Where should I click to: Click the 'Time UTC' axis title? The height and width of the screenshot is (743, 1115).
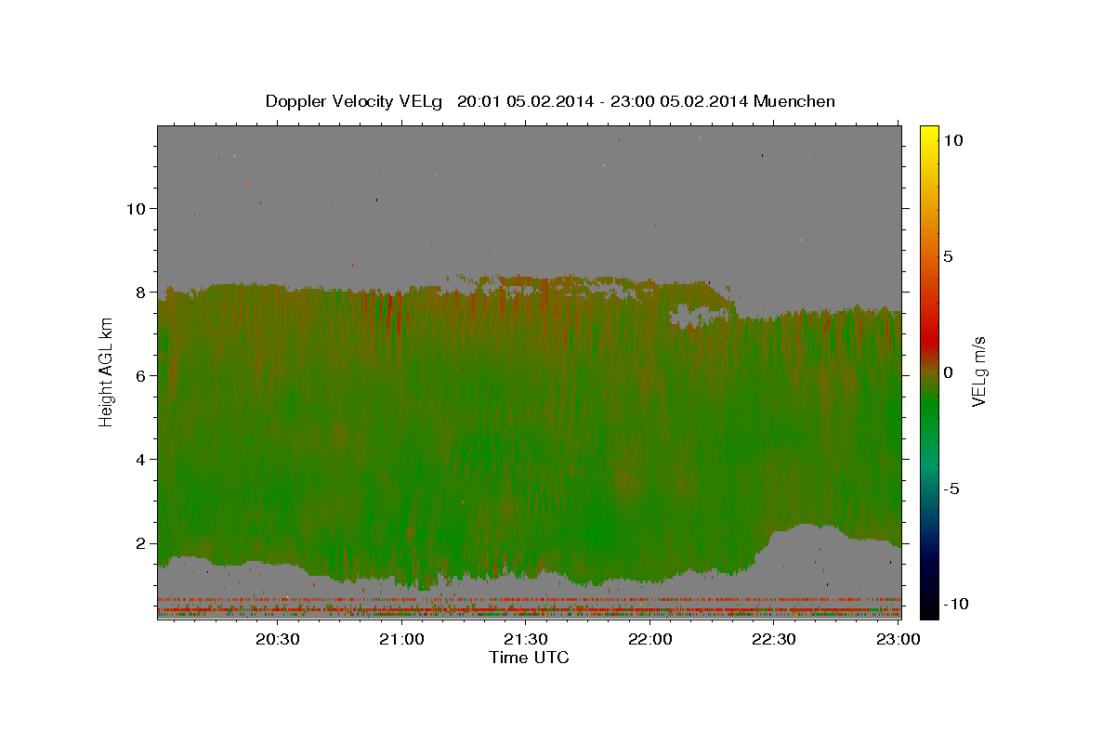529,658
